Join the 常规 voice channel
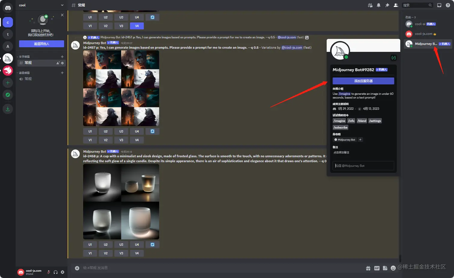This screenshot has width=454, height=278. [x=41, y=79]
